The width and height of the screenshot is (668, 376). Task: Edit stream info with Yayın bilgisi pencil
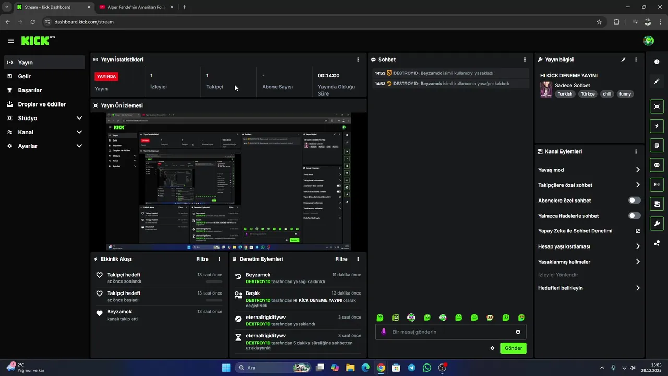click(623, 60)
